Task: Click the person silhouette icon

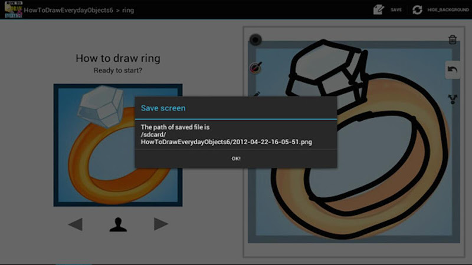Action: pos(118,224)
